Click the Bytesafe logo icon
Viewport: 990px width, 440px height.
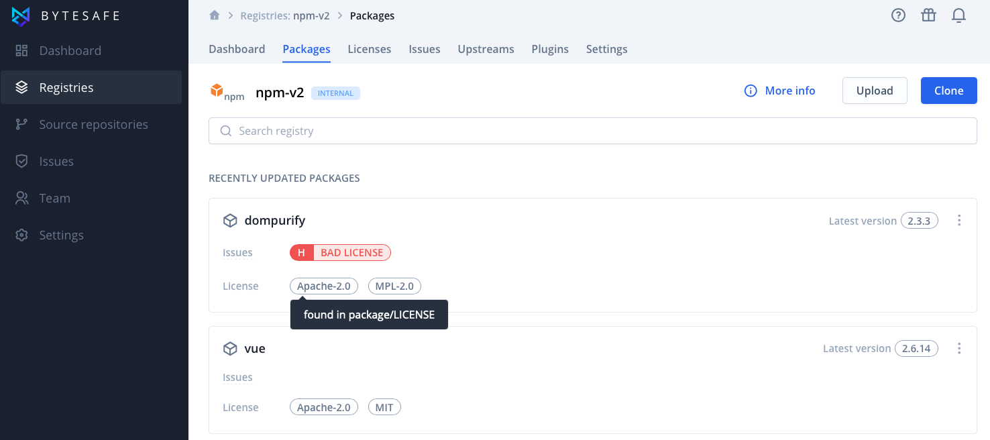coord(21,16)
